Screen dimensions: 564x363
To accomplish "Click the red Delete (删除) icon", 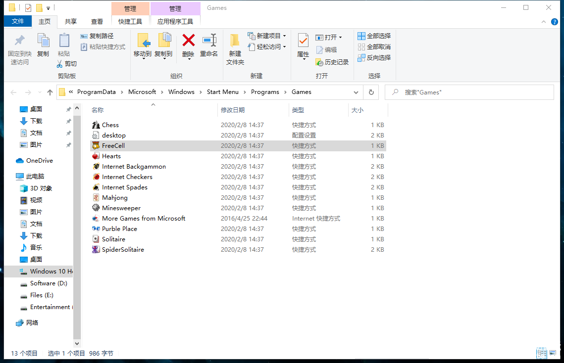I will (188, 40).
